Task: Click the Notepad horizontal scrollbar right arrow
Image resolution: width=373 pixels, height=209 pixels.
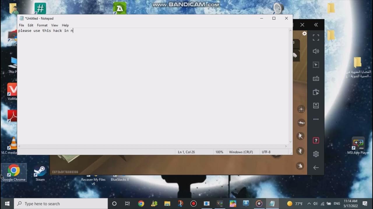Action: click(x=286, y=146)
